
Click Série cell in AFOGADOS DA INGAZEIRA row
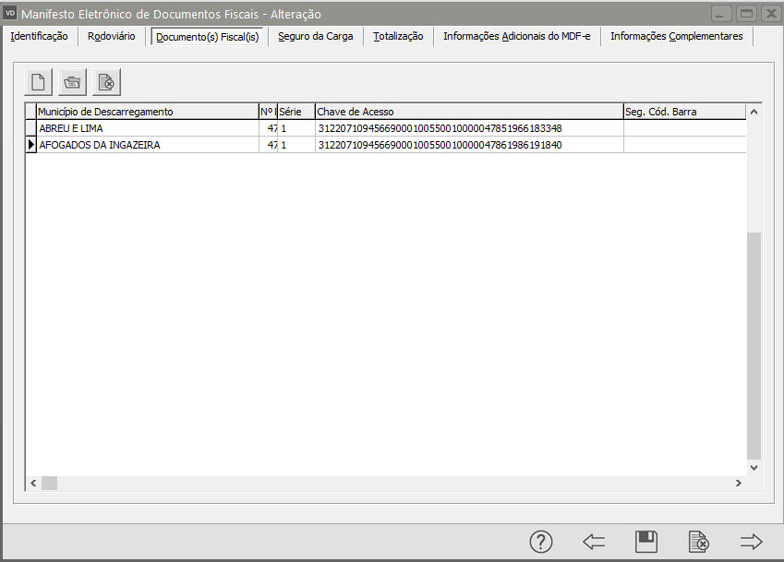coord(296,145)
